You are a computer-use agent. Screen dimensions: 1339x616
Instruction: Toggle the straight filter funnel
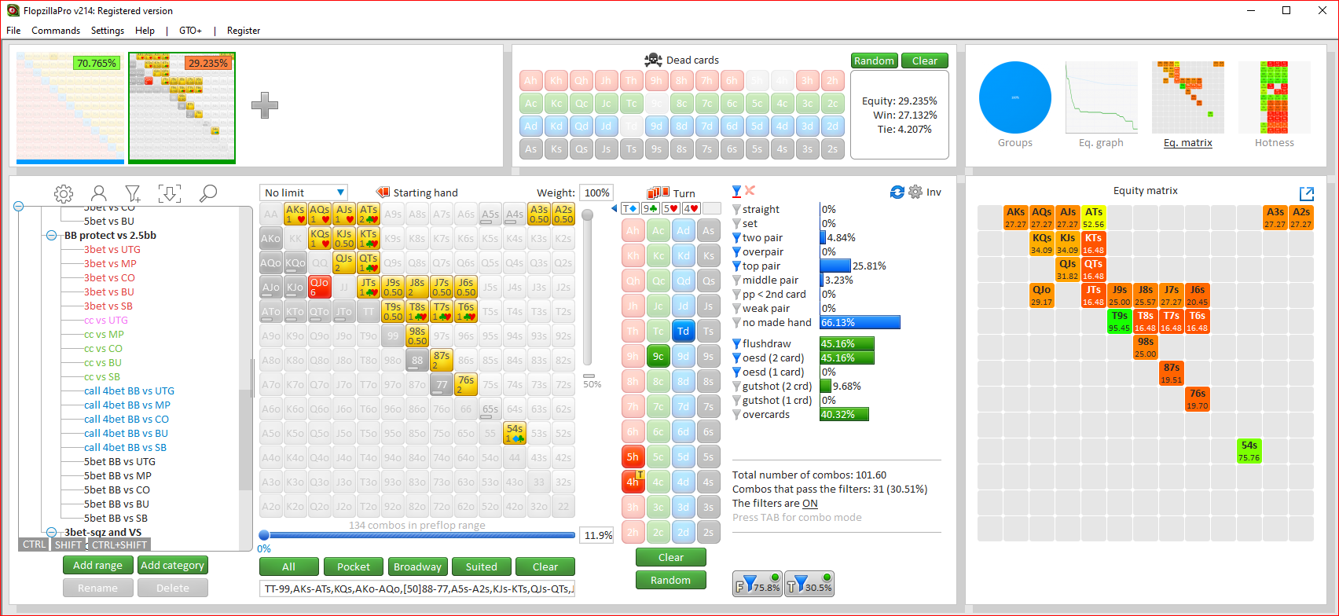[736, 210]
